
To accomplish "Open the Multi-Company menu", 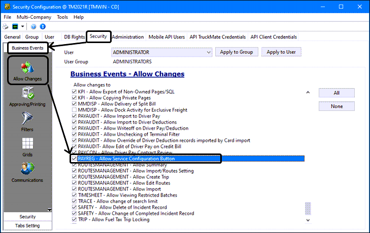I will [x=33, y=17].
